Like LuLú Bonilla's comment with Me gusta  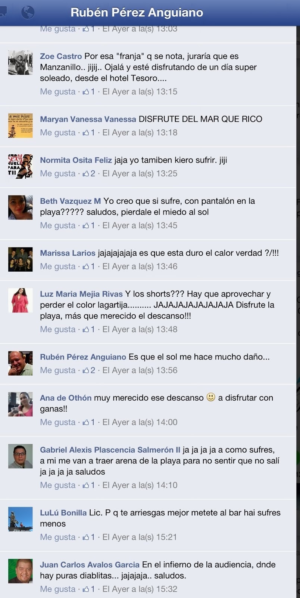pos(58,537)
